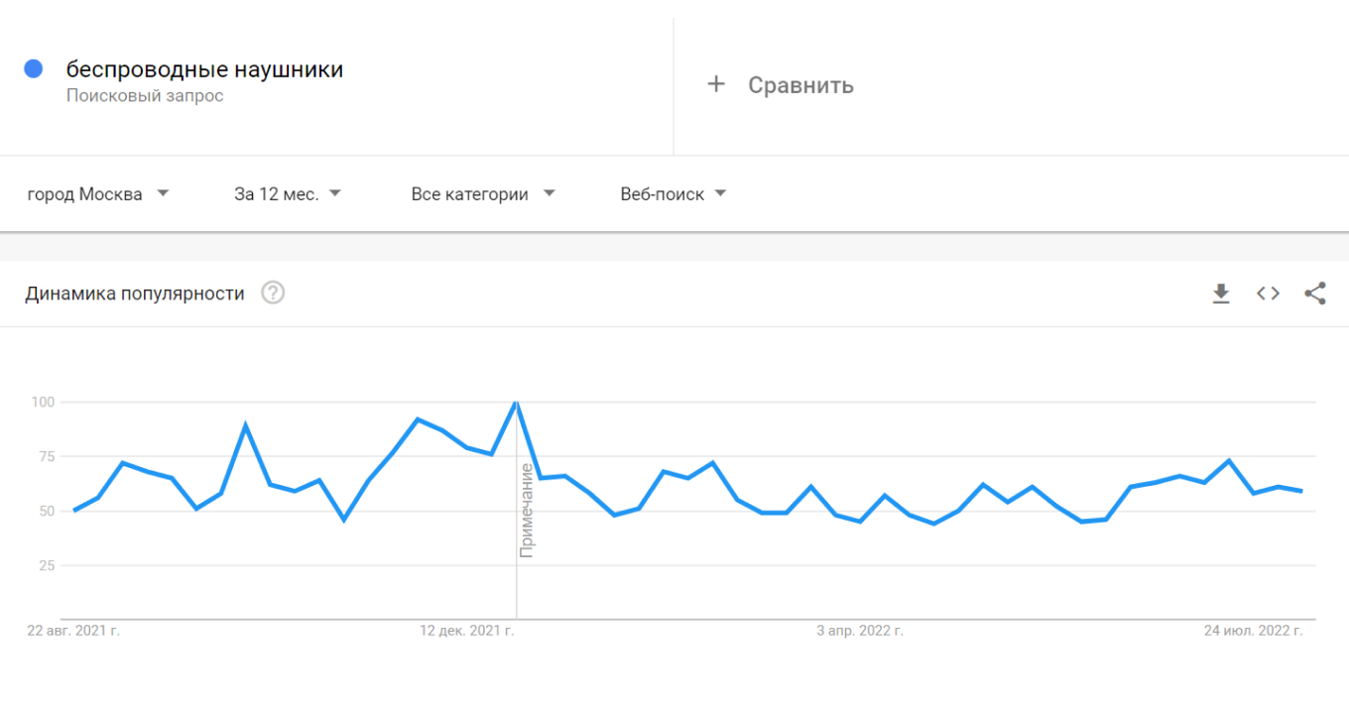Click the 22 авг. 2021 г. axis label

tap(73, 630)
